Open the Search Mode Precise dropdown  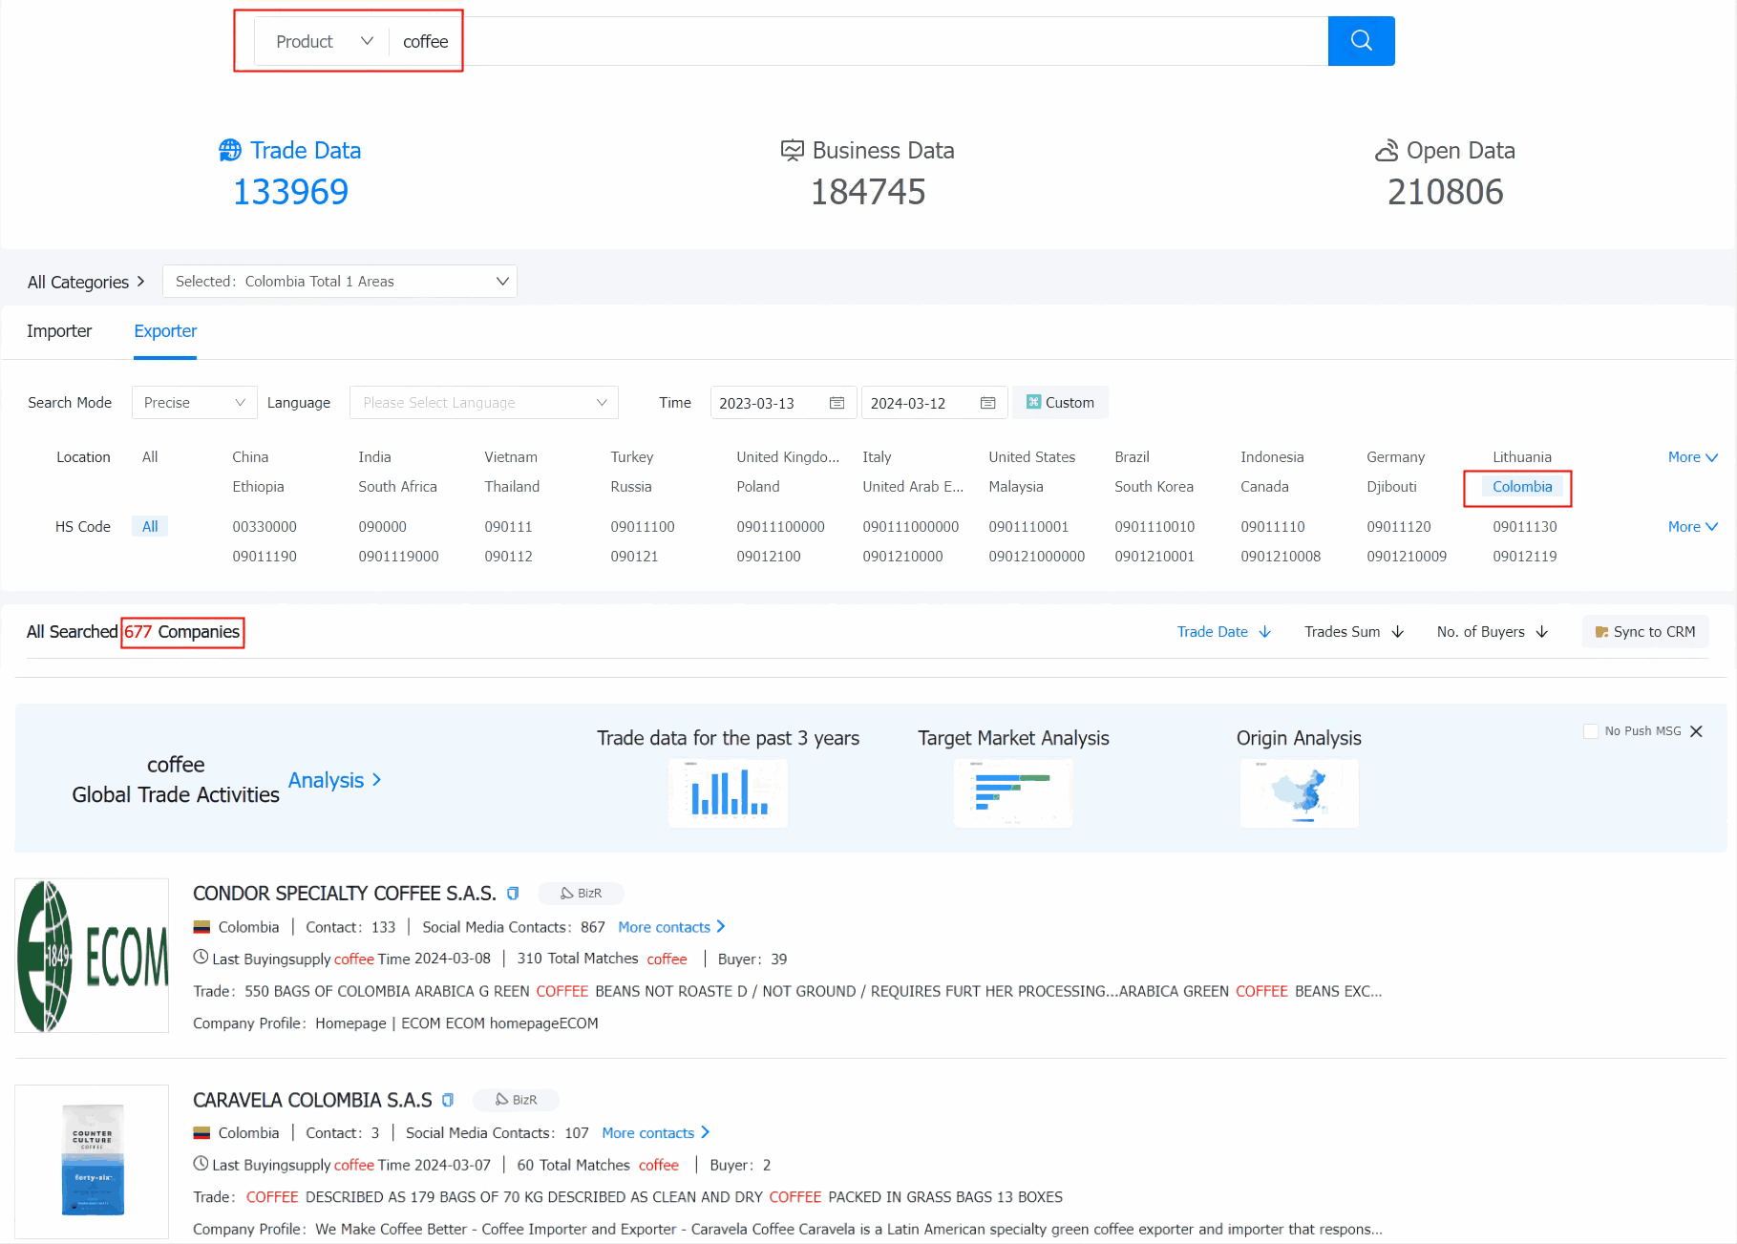coord(194,403)
